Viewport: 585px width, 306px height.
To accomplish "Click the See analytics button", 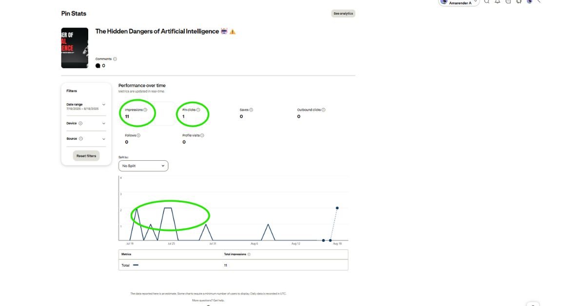I will coord(343,14).
